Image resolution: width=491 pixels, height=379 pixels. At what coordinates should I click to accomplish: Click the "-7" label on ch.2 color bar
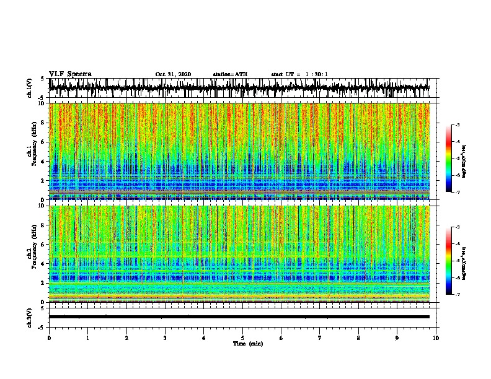pyautogui.click(x=458, y=295)
